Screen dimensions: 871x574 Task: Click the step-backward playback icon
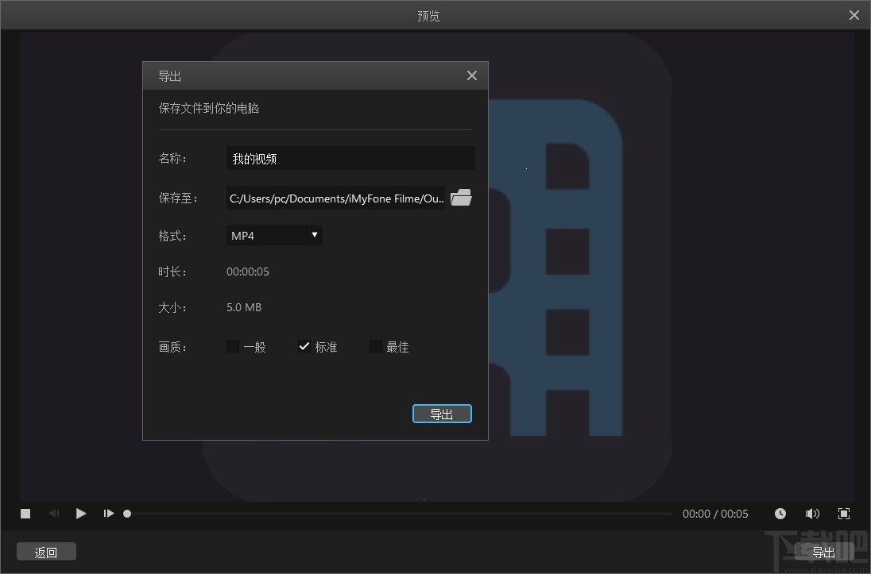(53, 514)
